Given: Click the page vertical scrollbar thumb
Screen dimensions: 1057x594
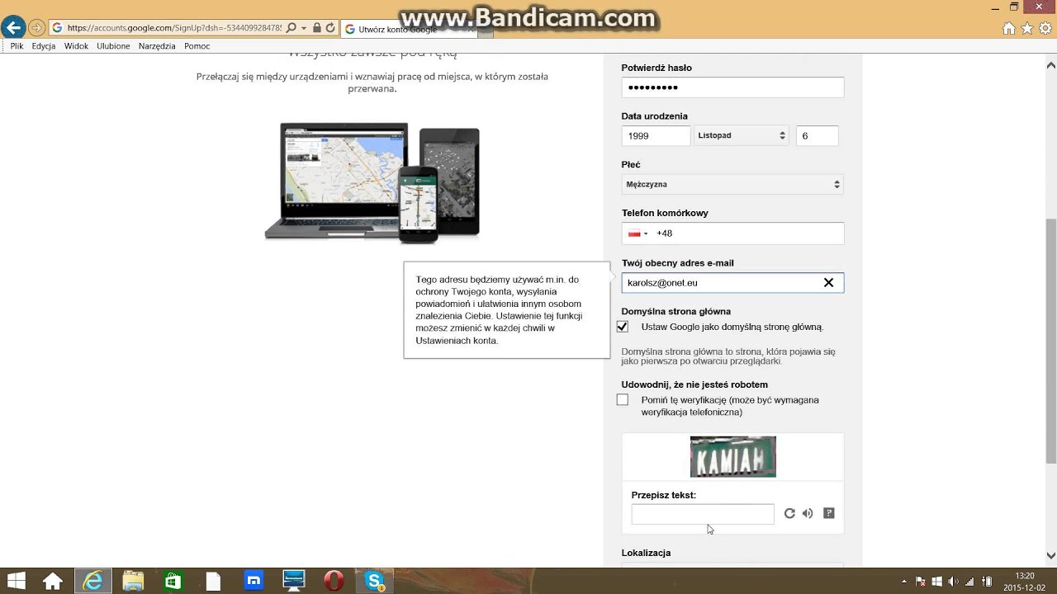Looking at the screenshot, I should pyautogui.click(x=1051, y=340).
